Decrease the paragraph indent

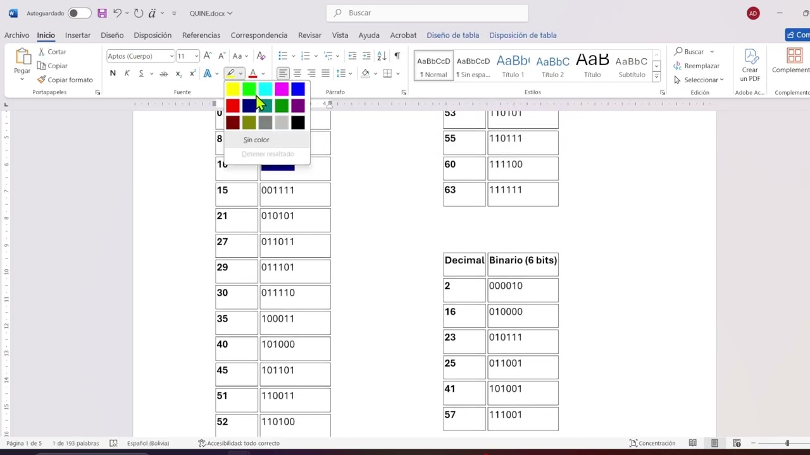[352, 56]
